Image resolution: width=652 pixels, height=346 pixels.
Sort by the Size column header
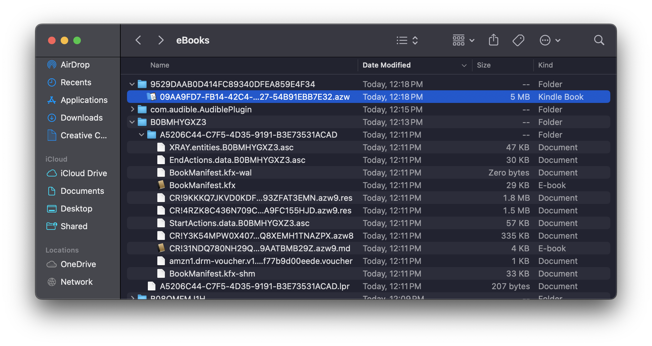click(484, 65)
